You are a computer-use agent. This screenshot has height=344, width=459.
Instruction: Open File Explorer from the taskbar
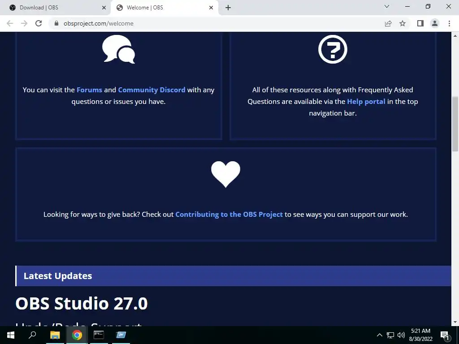click(x=55, y=335)
